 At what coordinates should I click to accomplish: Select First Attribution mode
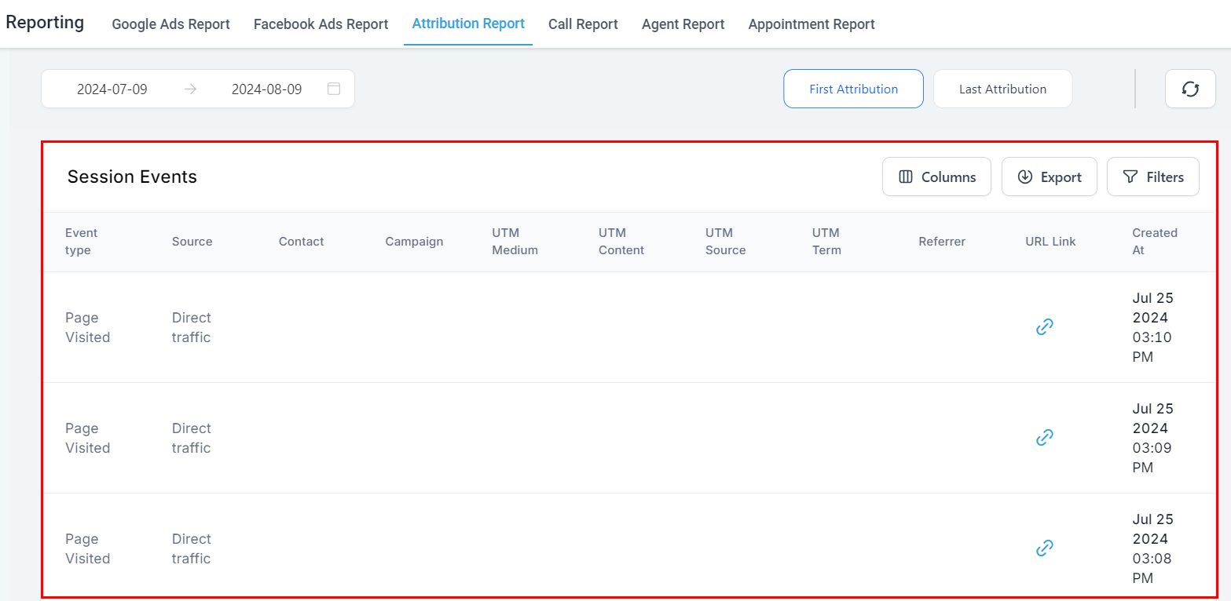pyautogui.click(x=853, y=89)
